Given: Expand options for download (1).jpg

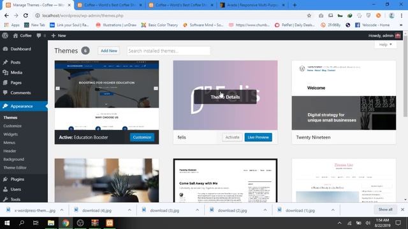Looking at the screenshot, I should pyautogui.click(x=333, y=210).
